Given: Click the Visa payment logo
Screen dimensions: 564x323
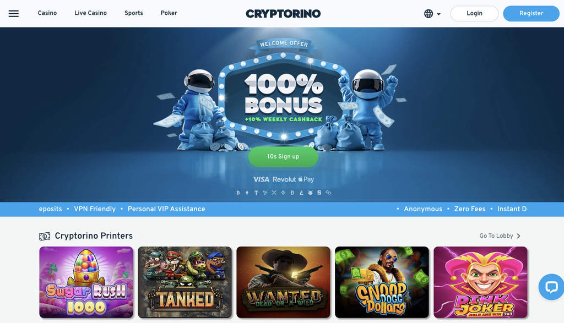Looking at the screenshot, I should [261, 179].
